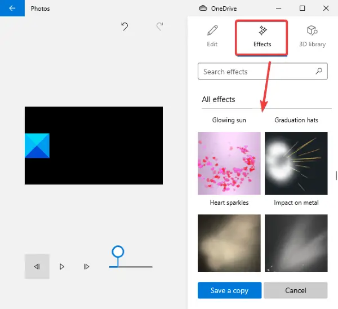Viewport: 338px width, 309px height.
Task: Click the Heart sparkles label text
Action: pyautogui.click(x=229, y=202)
